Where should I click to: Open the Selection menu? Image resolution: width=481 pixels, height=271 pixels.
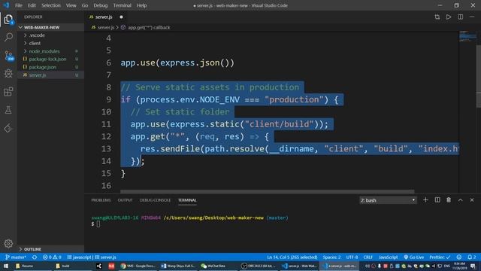click(x=51, y=5)
